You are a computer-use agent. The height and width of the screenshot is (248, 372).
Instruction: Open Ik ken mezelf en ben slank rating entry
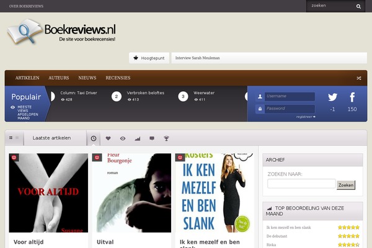[x=288, y=228]
